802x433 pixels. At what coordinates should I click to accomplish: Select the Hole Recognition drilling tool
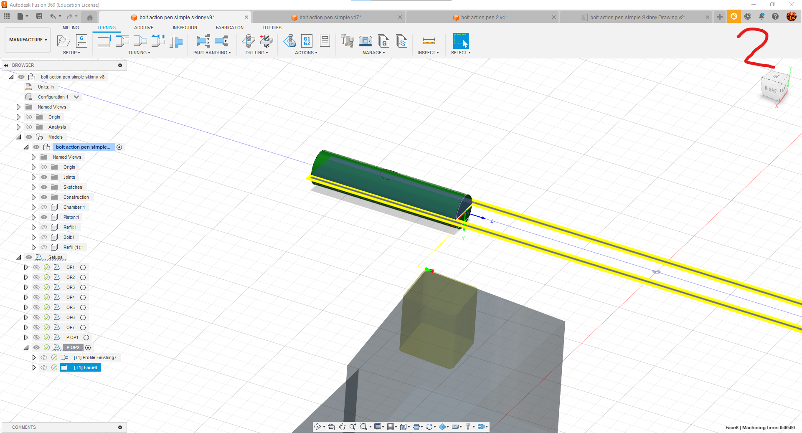coord(266,41)
